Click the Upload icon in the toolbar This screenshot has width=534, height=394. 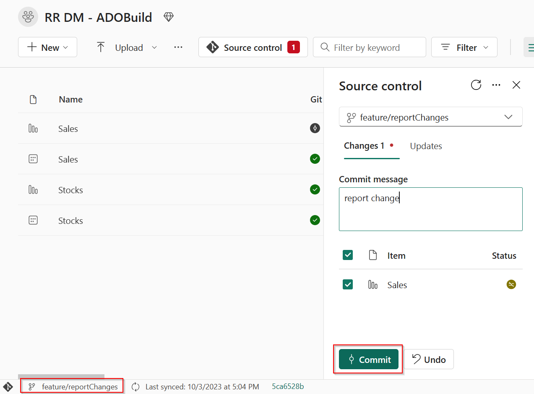coord(101,47)
